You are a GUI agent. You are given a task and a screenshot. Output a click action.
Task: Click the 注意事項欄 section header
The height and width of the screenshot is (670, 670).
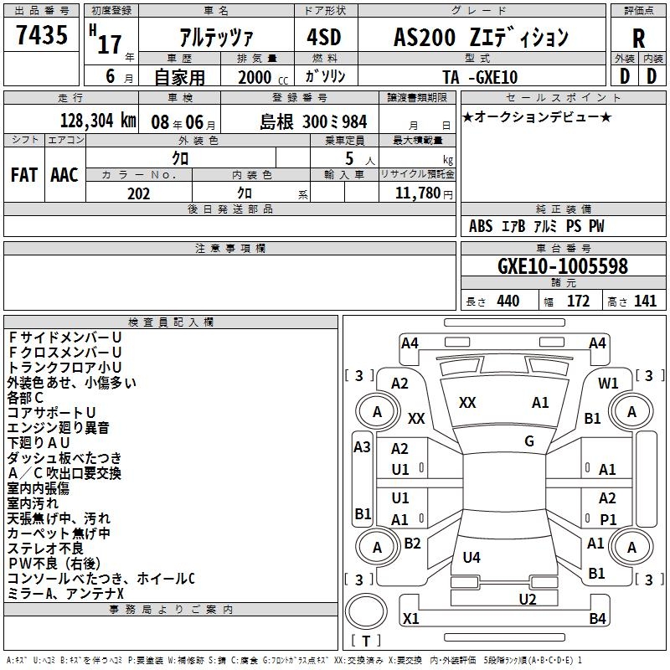pyautogui.click(x=230, y=248)
